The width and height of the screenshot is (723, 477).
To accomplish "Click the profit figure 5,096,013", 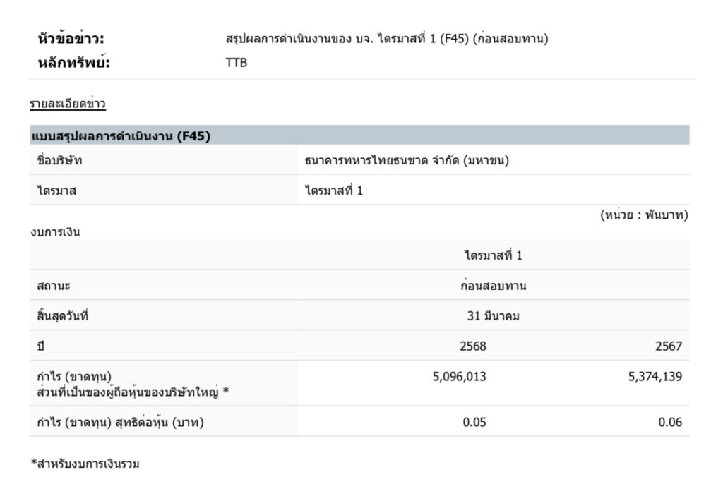I will (x=459, y=377).
